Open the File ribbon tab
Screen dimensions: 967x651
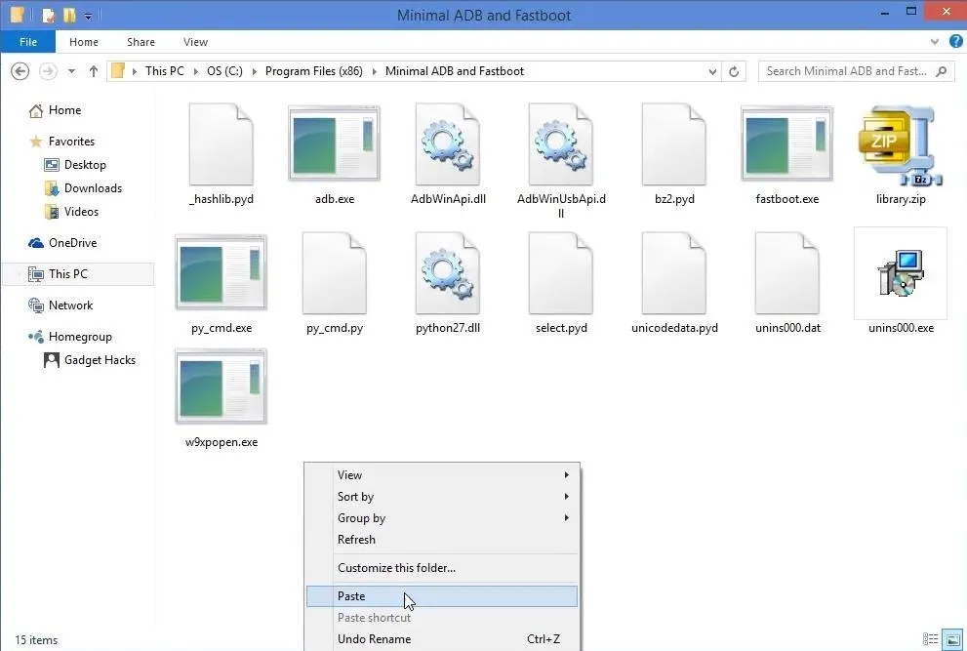point(27,42)
